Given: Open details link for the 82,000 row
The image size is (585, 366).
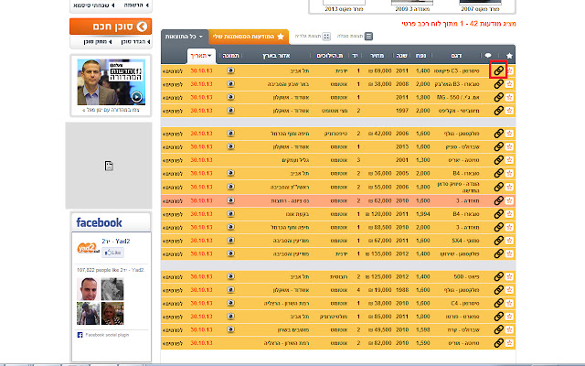Looking at the screenshot, I should tap(173, 343).
